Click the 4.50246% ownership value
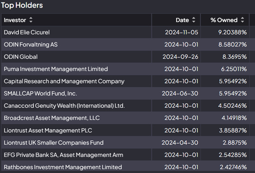 click(232, 106)
